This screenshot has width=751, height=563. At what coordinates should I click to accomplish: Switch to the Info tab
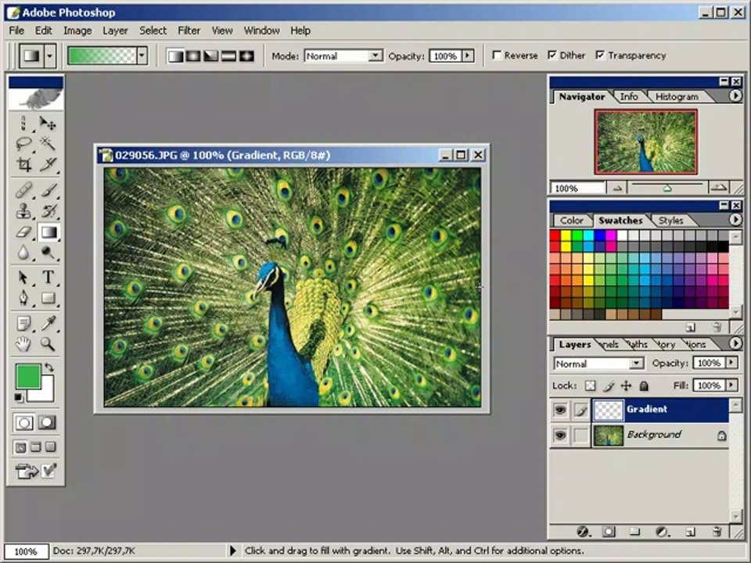(628, 97)
